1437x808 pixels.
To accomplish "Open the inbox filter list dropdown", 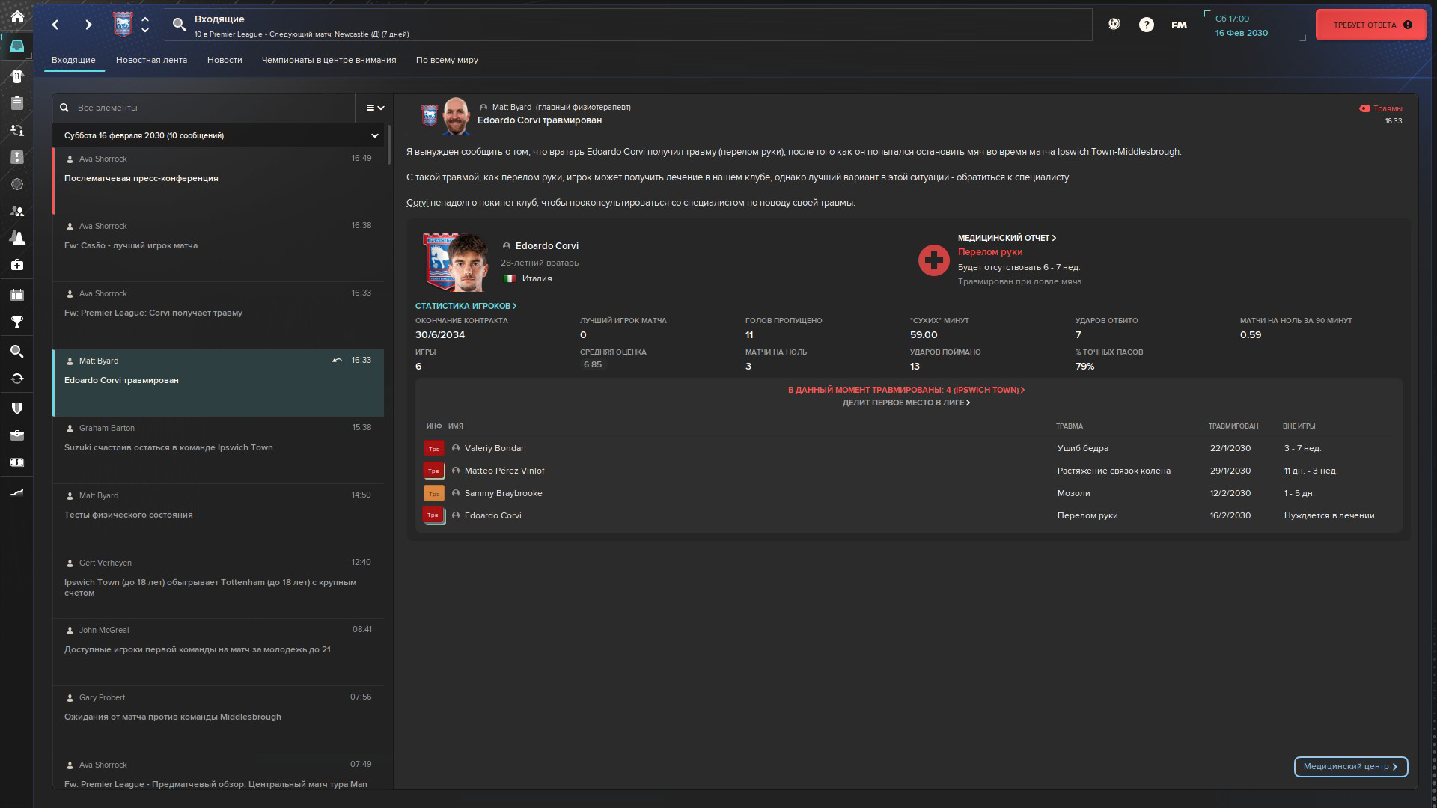I will (x=374, y=108).
